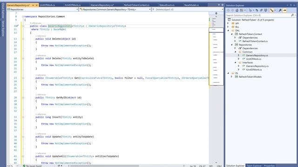Pin the GenericRepository.cs tab

[x=33, y=5]
